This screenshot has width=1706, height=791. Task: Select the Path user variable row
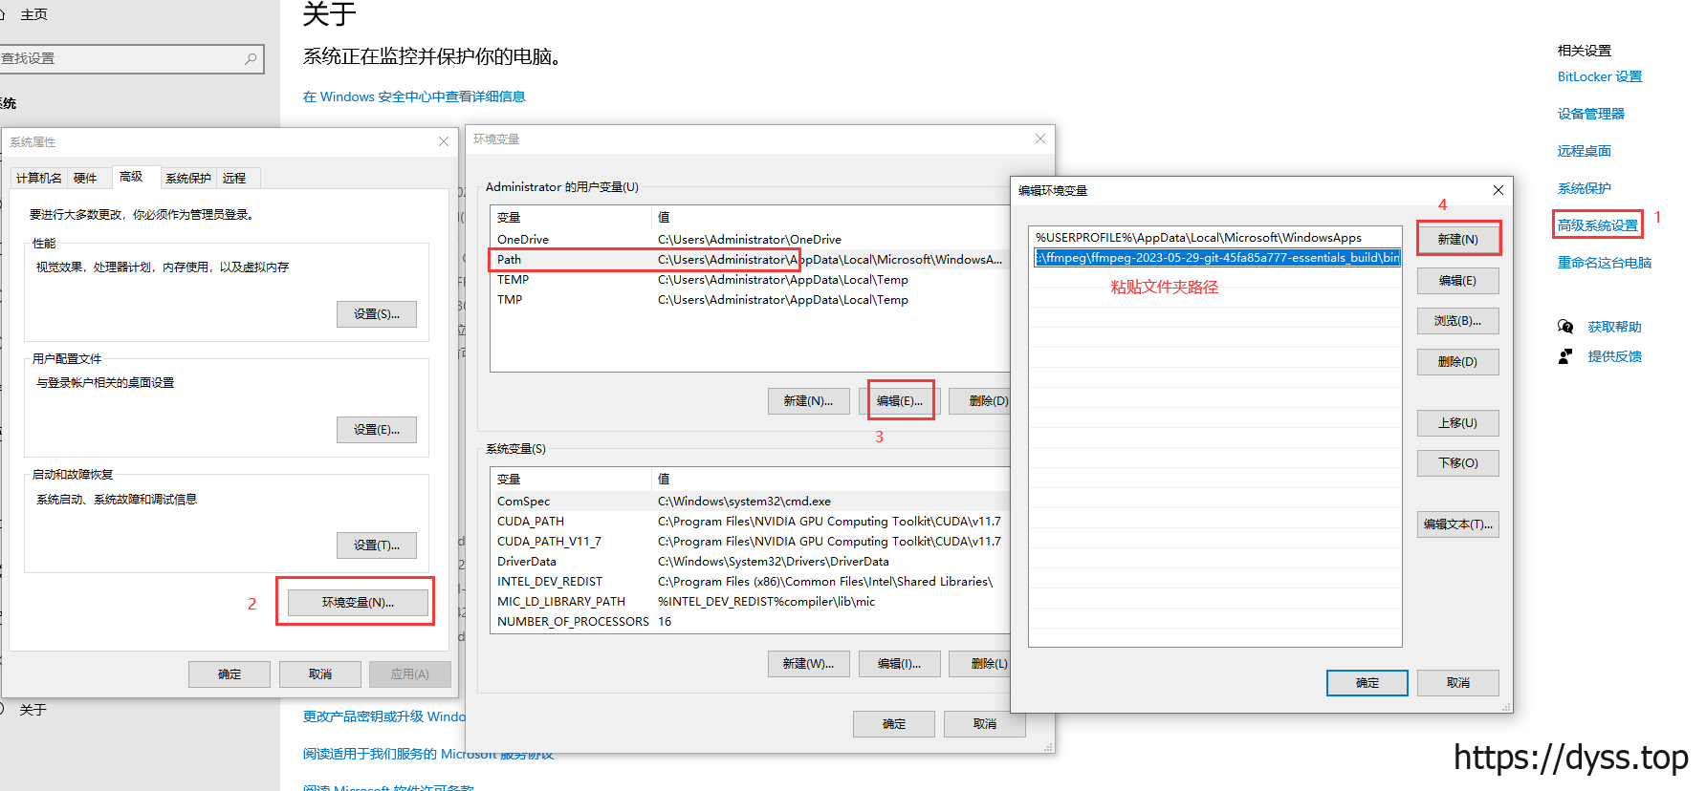point(750,260)
